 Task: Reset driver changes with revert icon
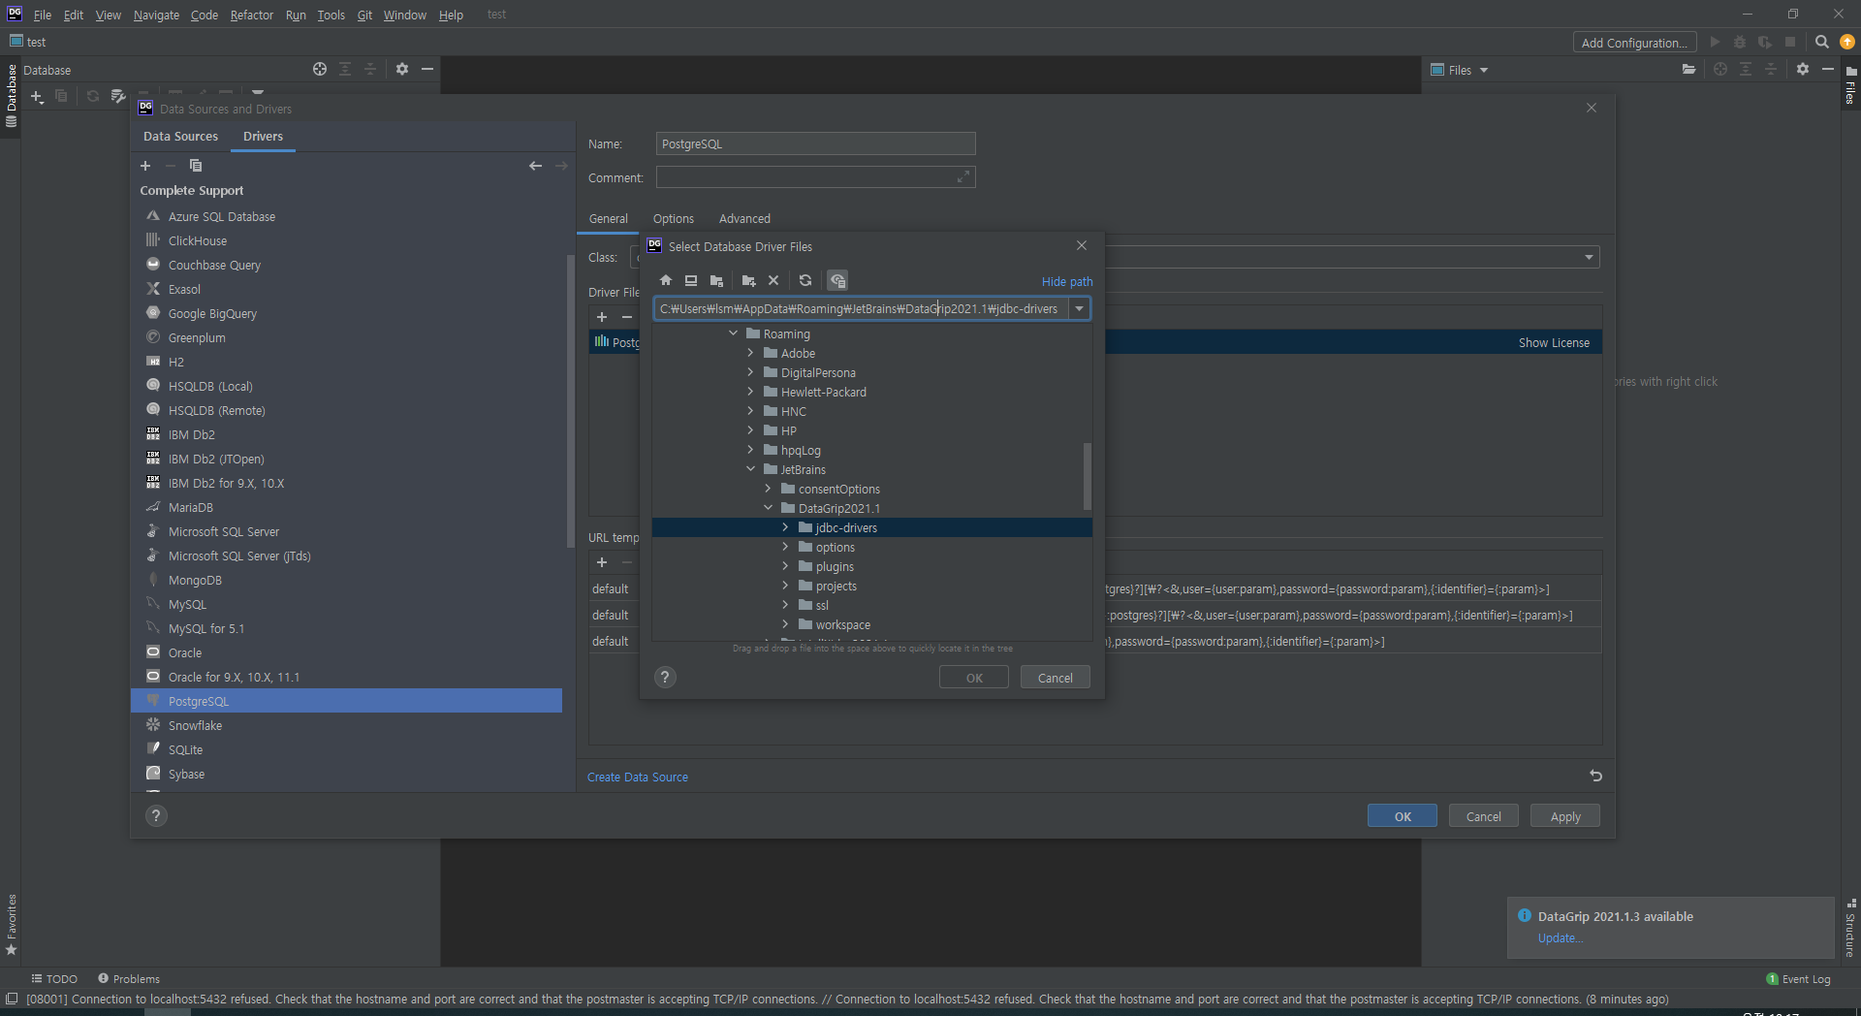pos(1595,776)
